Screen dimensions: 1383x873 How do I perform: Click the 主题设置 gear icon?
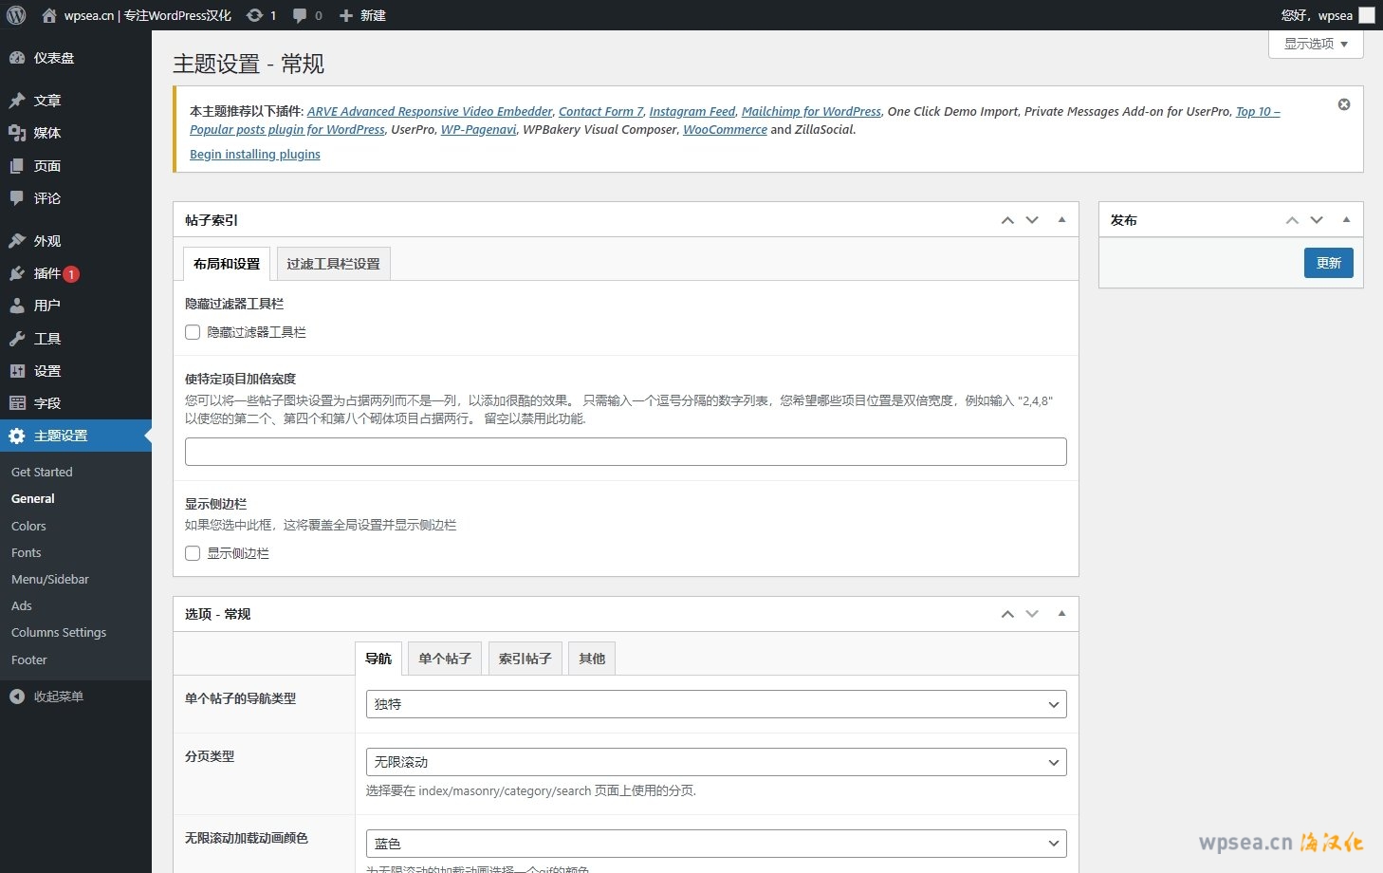17,436
